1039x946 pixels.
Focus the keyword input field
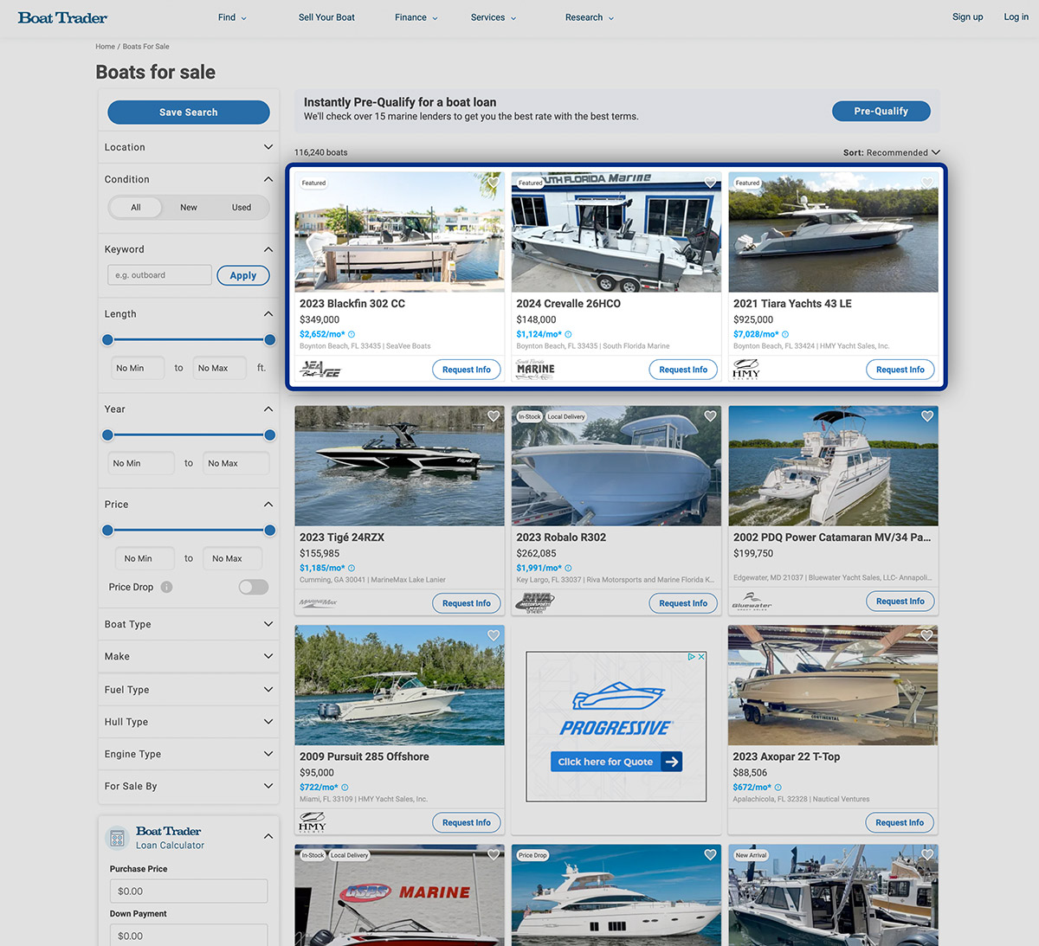pyautogui.click(x=159, y=275)
